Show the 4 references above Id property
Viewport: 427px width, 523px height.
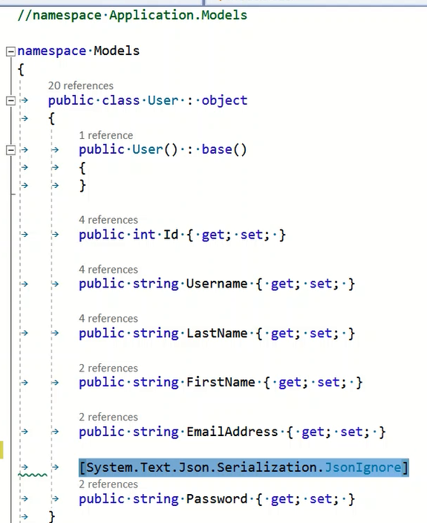(108, 220)
